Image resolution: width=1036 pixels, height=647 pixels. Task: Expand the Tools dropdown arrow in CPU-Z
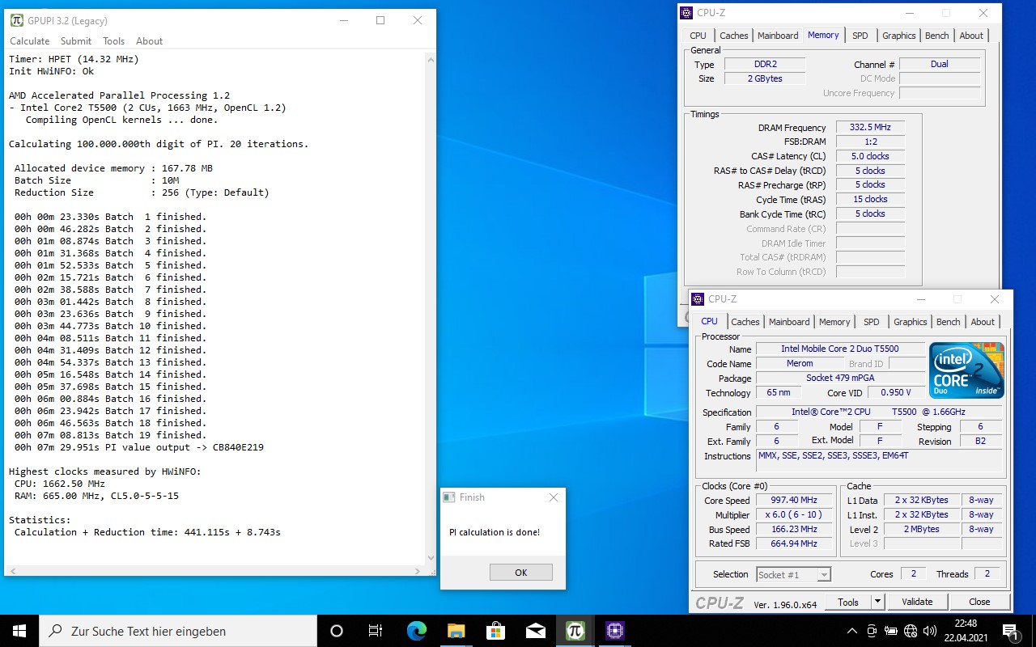coord(877,602)
